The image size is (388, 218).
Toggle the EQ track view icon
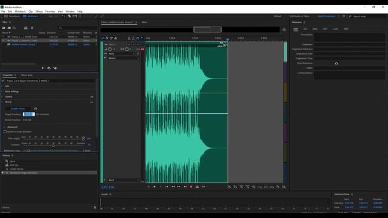[x=116, y=38]
